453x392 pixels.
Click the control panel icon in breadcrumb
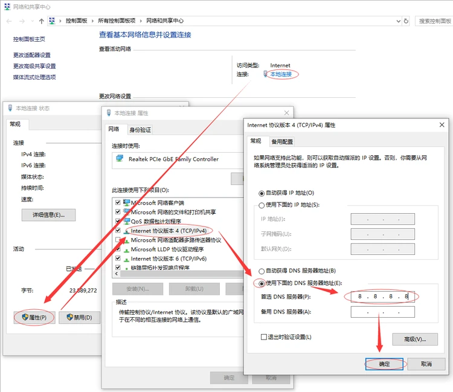click(52, 21)
